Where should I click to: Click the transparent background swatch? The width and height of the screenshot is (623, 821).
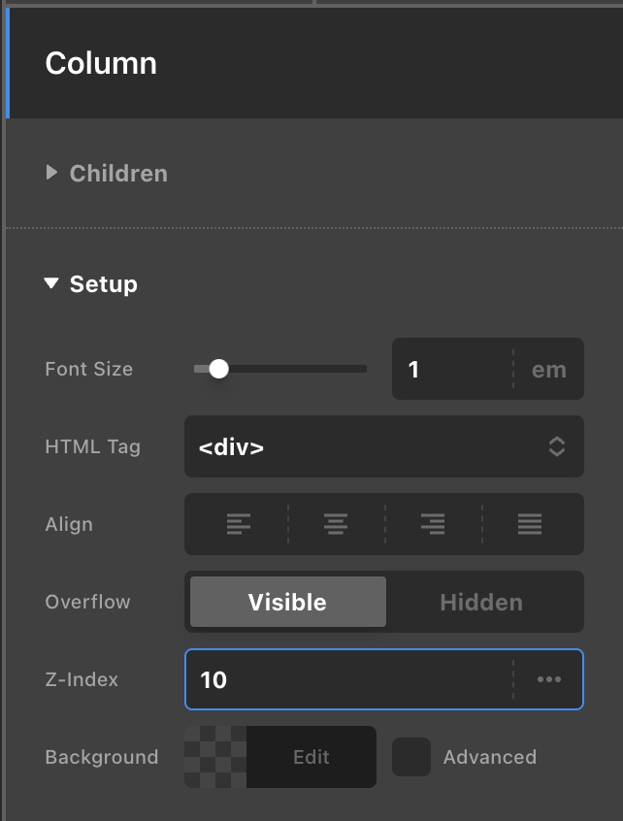215,757
